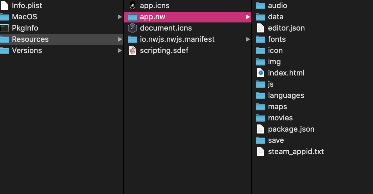Expand the Versions folder arrow

[120, 51]
